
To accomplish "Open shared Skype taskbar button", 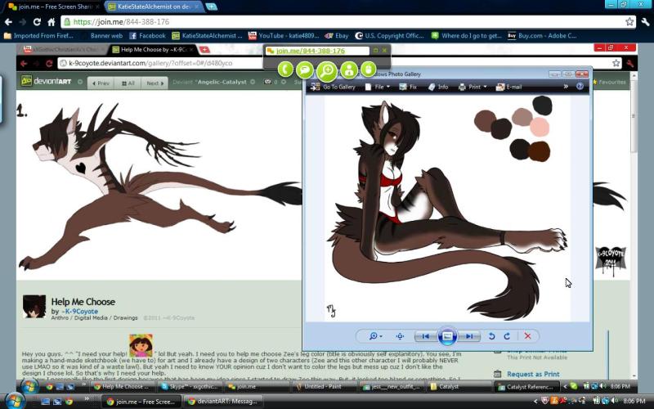I will coord(190,387).
